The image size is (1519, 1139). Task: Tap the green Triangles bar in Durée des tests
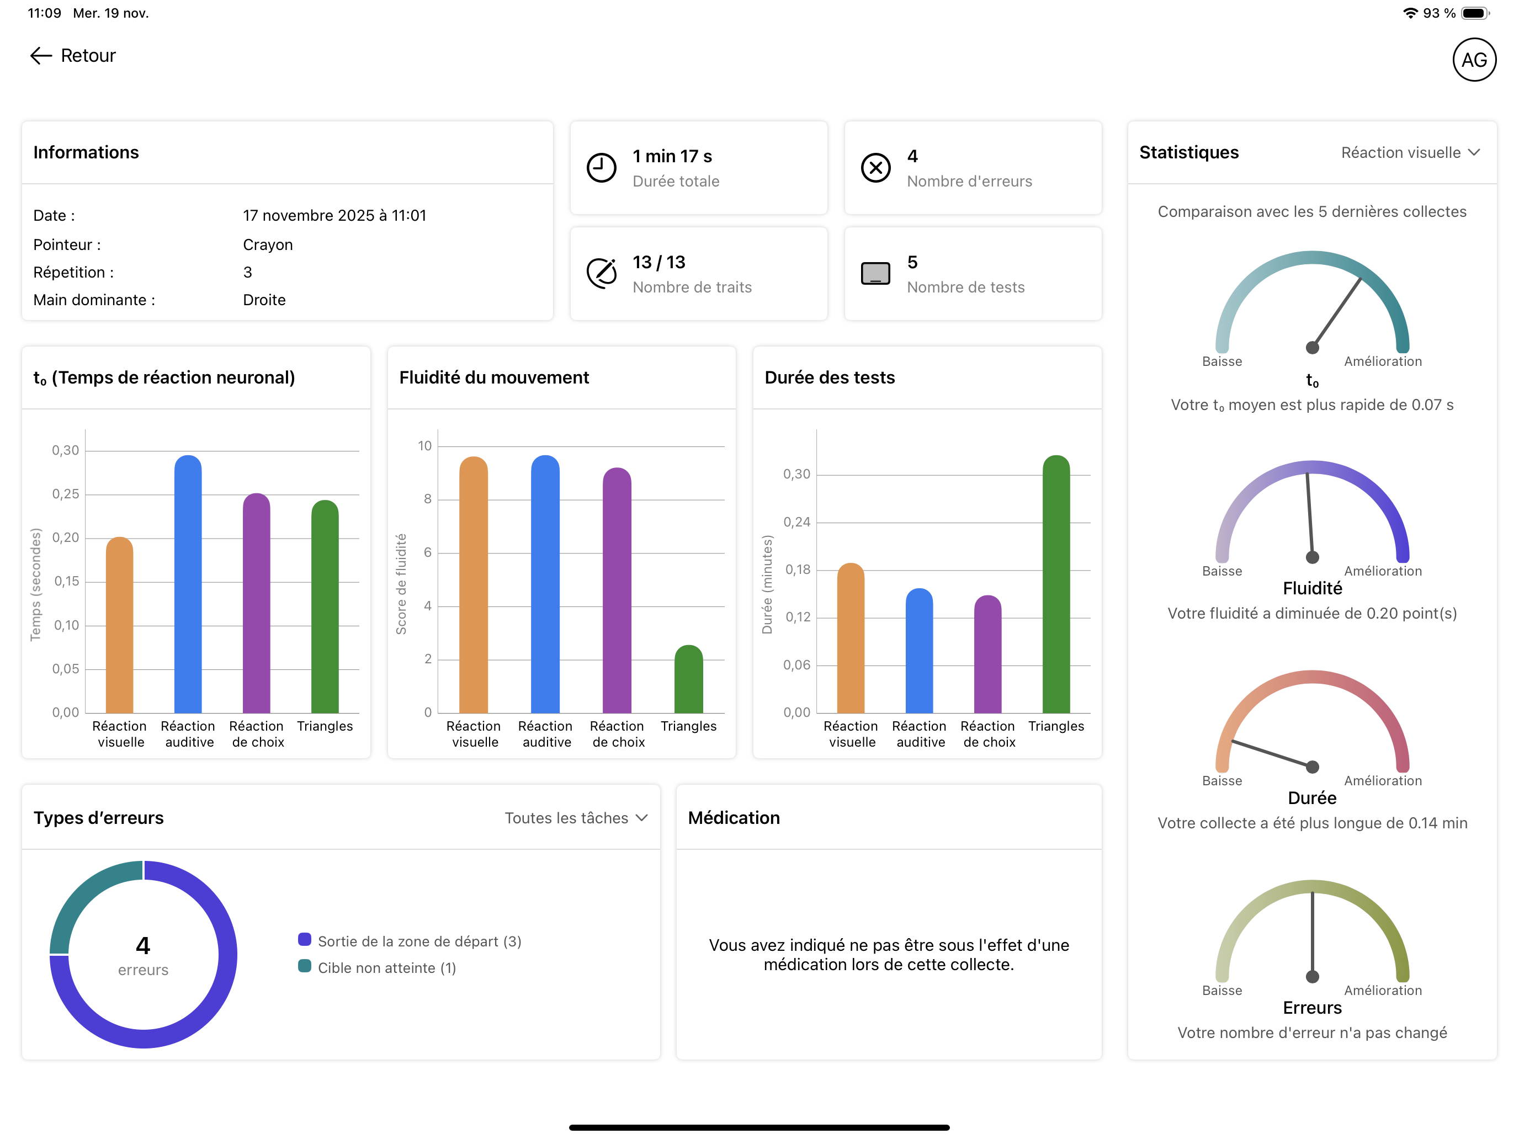tap(1056, 584)
